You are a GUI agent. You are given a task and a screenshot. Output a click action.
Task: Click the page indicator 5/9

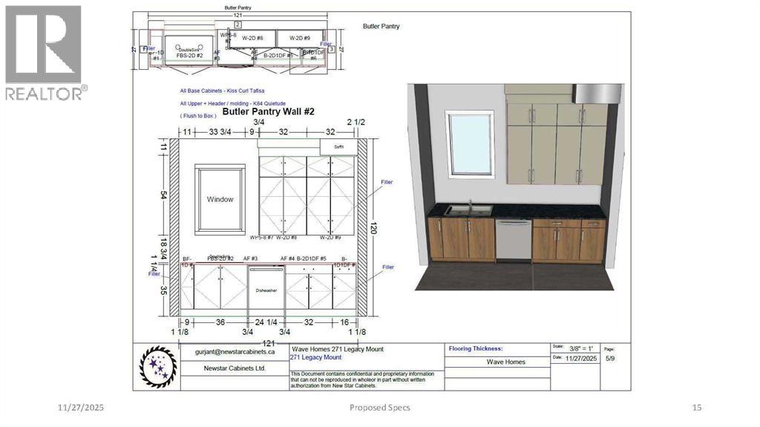(609, 358)
